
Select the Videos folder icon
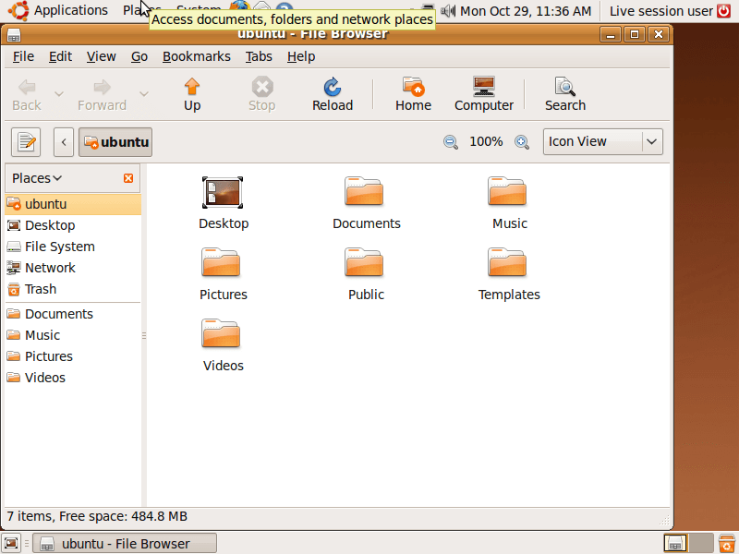[221, 333]
